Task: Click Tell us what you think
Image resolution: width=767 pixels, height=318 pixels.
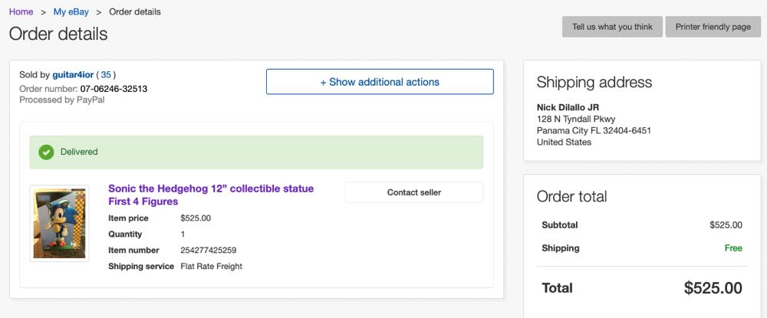Action: 612,27
